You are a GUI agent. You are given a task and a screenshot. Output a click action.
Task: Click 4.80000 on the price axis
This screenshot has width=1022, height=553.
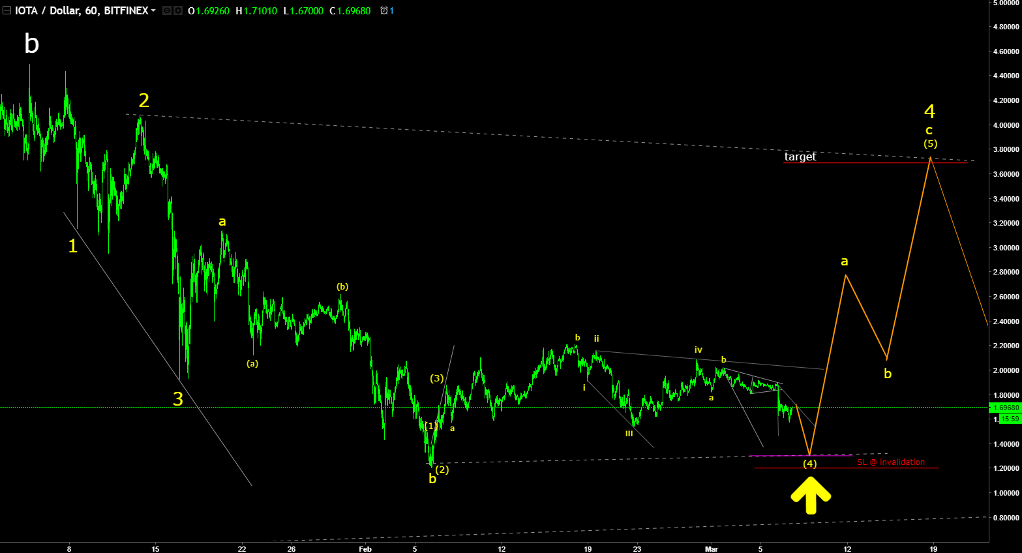pyautogui.click(x=1006, y=27)
